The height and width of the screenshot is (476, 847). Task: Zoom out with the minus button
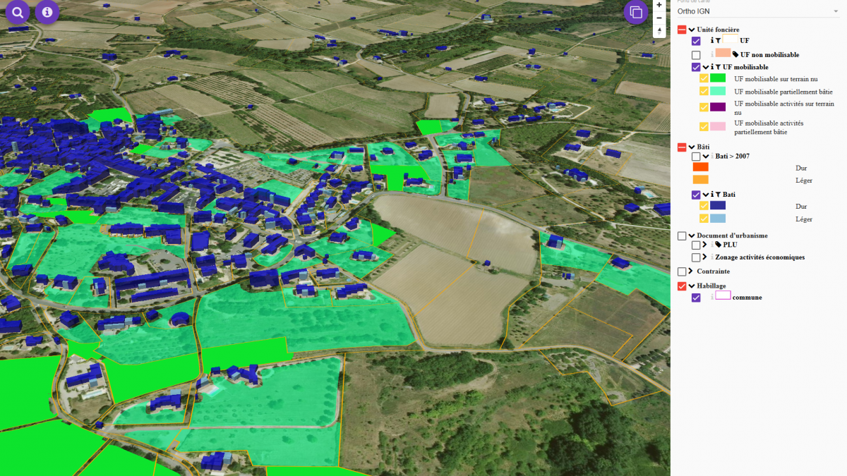[659, 18]
